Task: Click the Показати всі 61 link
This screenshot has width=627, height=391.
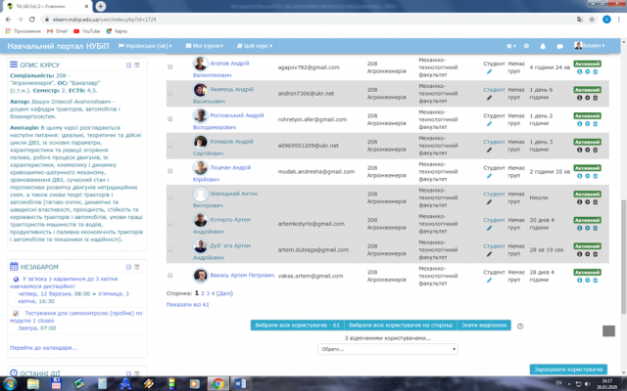Action: 187,304
